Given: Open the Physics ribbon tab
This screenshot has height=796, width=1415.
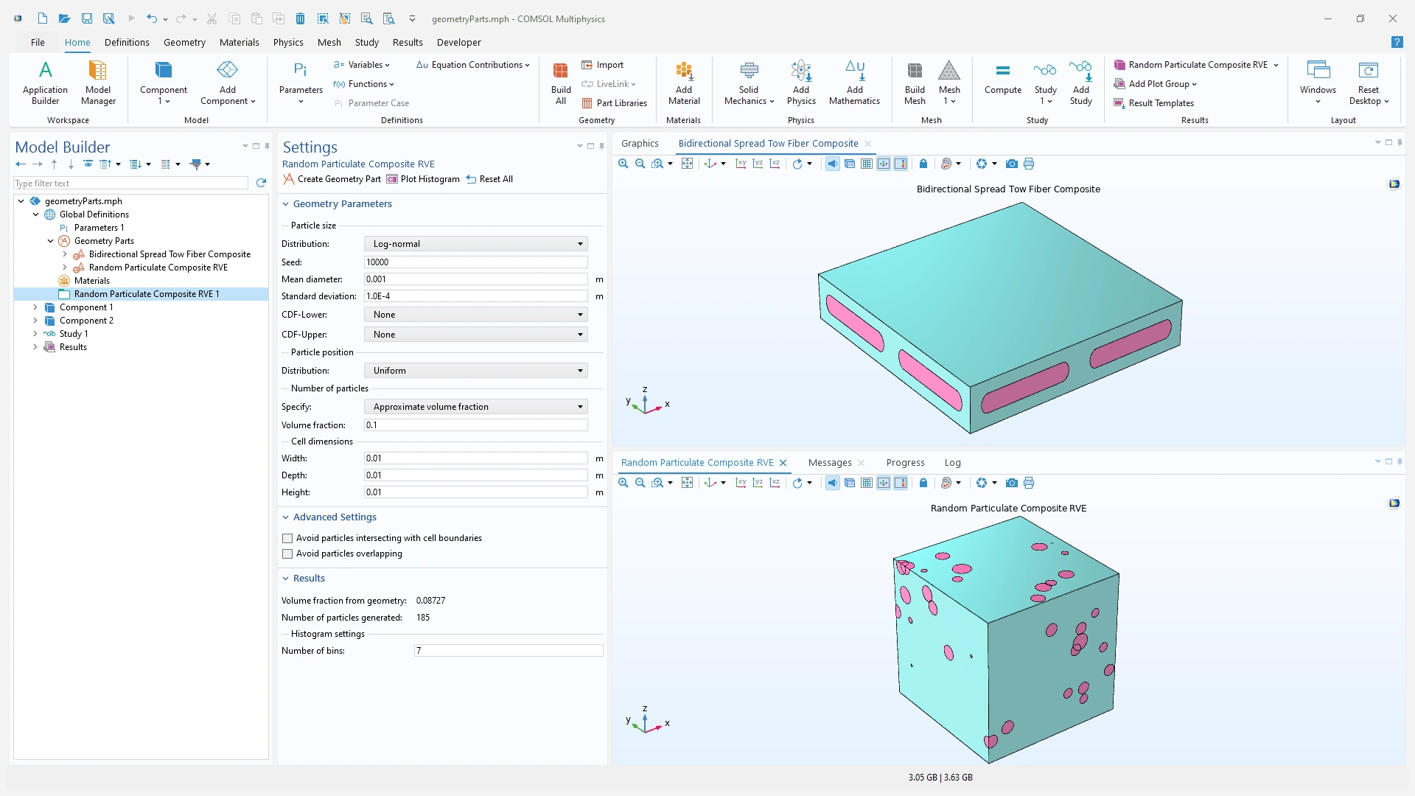Looking at the screenshot, I should [287, 42].
